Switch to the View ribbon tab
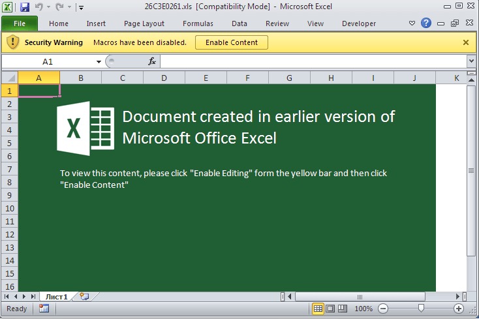The width and height of the screenshot is (479, 319). tap(315, 23)
